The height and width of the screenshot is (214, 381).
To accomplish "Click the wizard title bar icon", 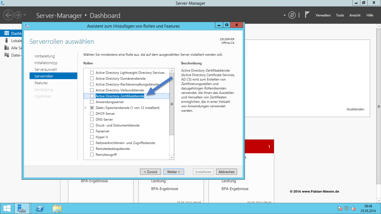I will coord(27,26).
